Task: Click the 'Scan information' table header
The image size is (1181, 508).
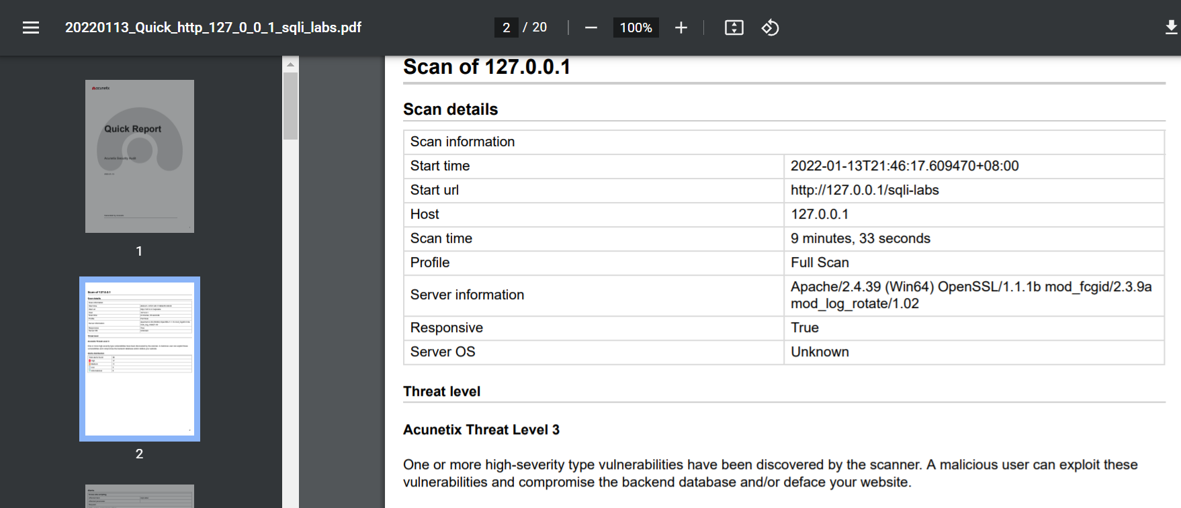Action: point(784,142)
